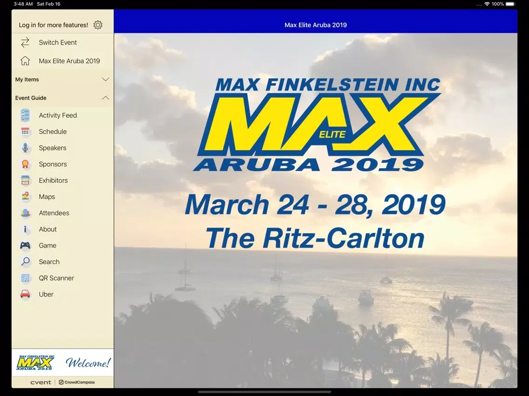Click the About info icon

tap(25, 229)
